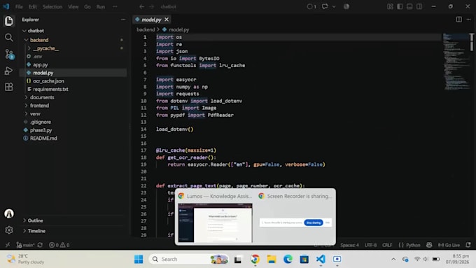Open the Run menu
This screenshot has height=268, width=476.
[101, 6]
